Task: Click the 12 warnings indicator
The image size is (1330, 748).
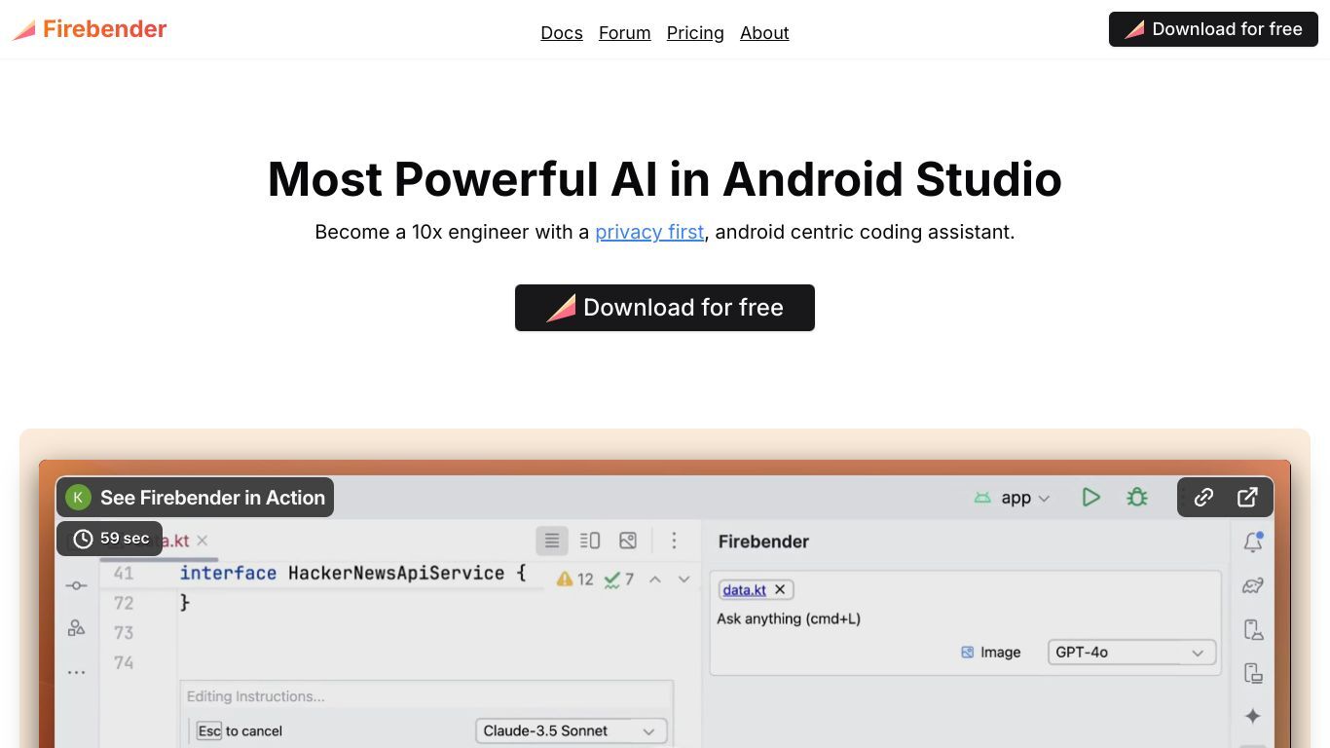Action: (574, 580)
